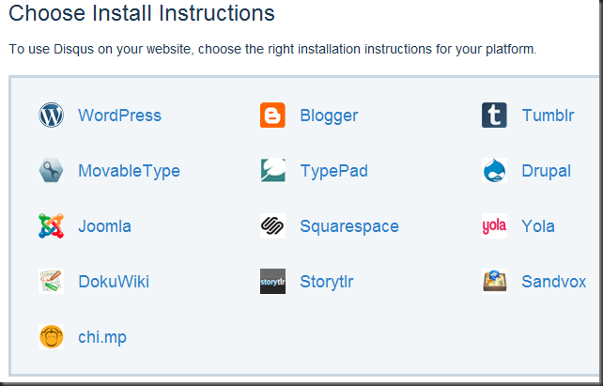Choose the Drupal text link
Viewport: 603px width, 386px height.
[x=546, y=172]
